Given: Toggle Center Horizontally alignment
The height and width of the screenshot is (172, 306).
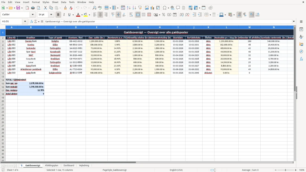Looking at the screenshot, I should [x=100, y=15].
